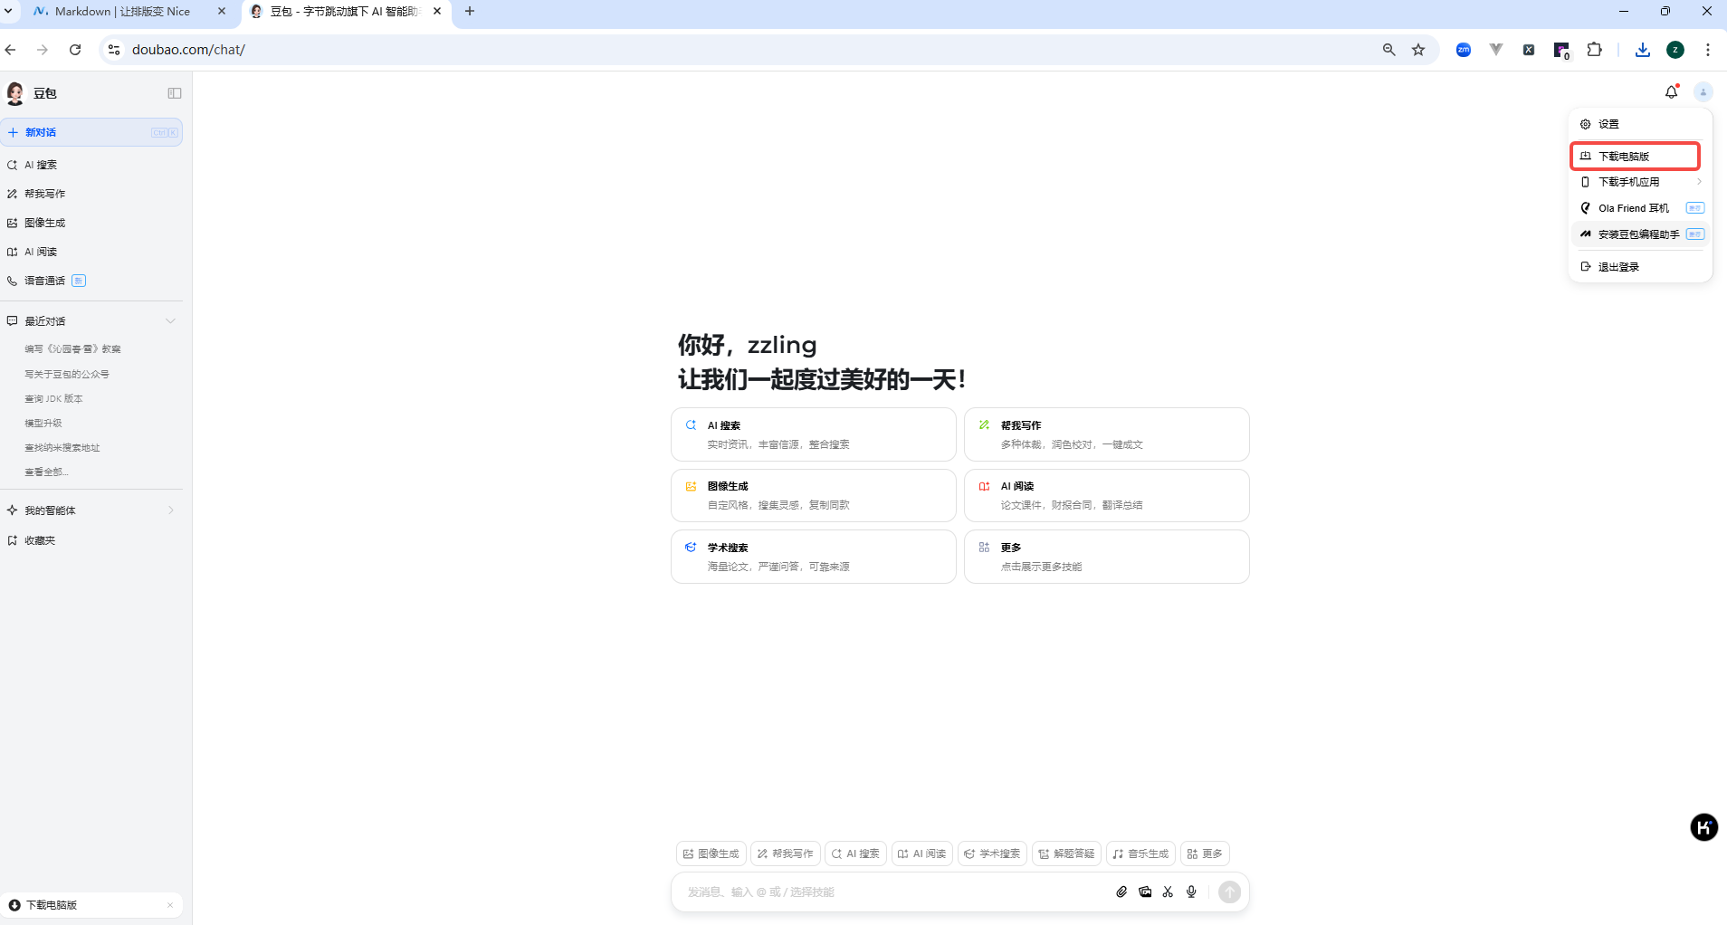Click the user avatar at top right
The image size is (1727, 925).
[1703, 92]
